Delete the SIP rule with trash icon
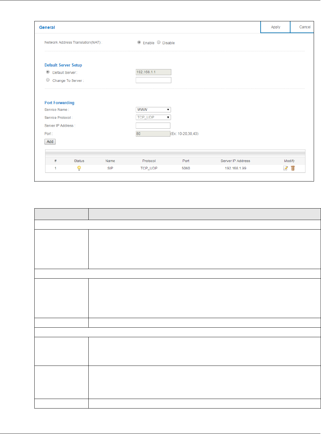321x434 pixels. pos(293,168)
